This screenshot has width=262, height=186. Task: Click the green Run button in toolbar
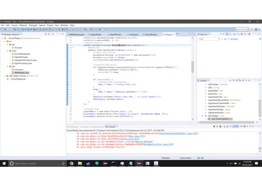(28, 29)
